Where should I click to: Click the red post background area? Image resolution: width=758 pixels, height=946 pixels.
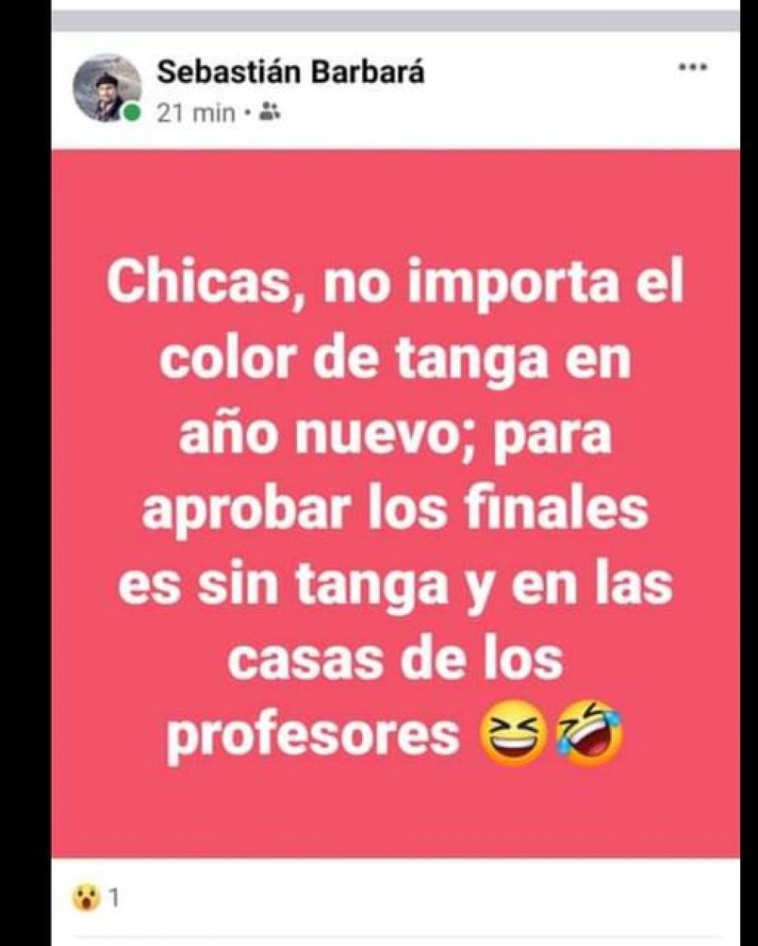tap(395, 503)
